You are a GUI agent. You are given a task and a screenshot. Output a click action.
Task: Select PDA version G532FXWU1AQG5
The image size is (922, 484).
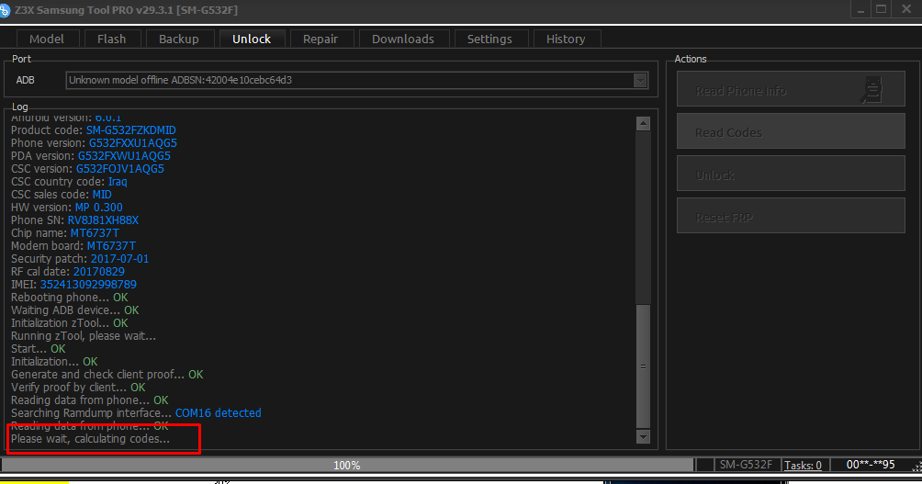[x=124, y=156]
